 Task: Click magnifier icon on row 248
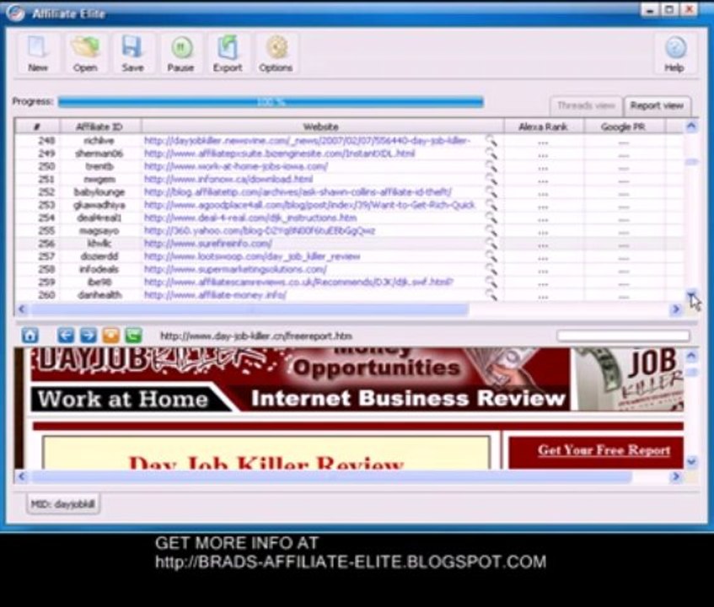[x=491, y=141]
